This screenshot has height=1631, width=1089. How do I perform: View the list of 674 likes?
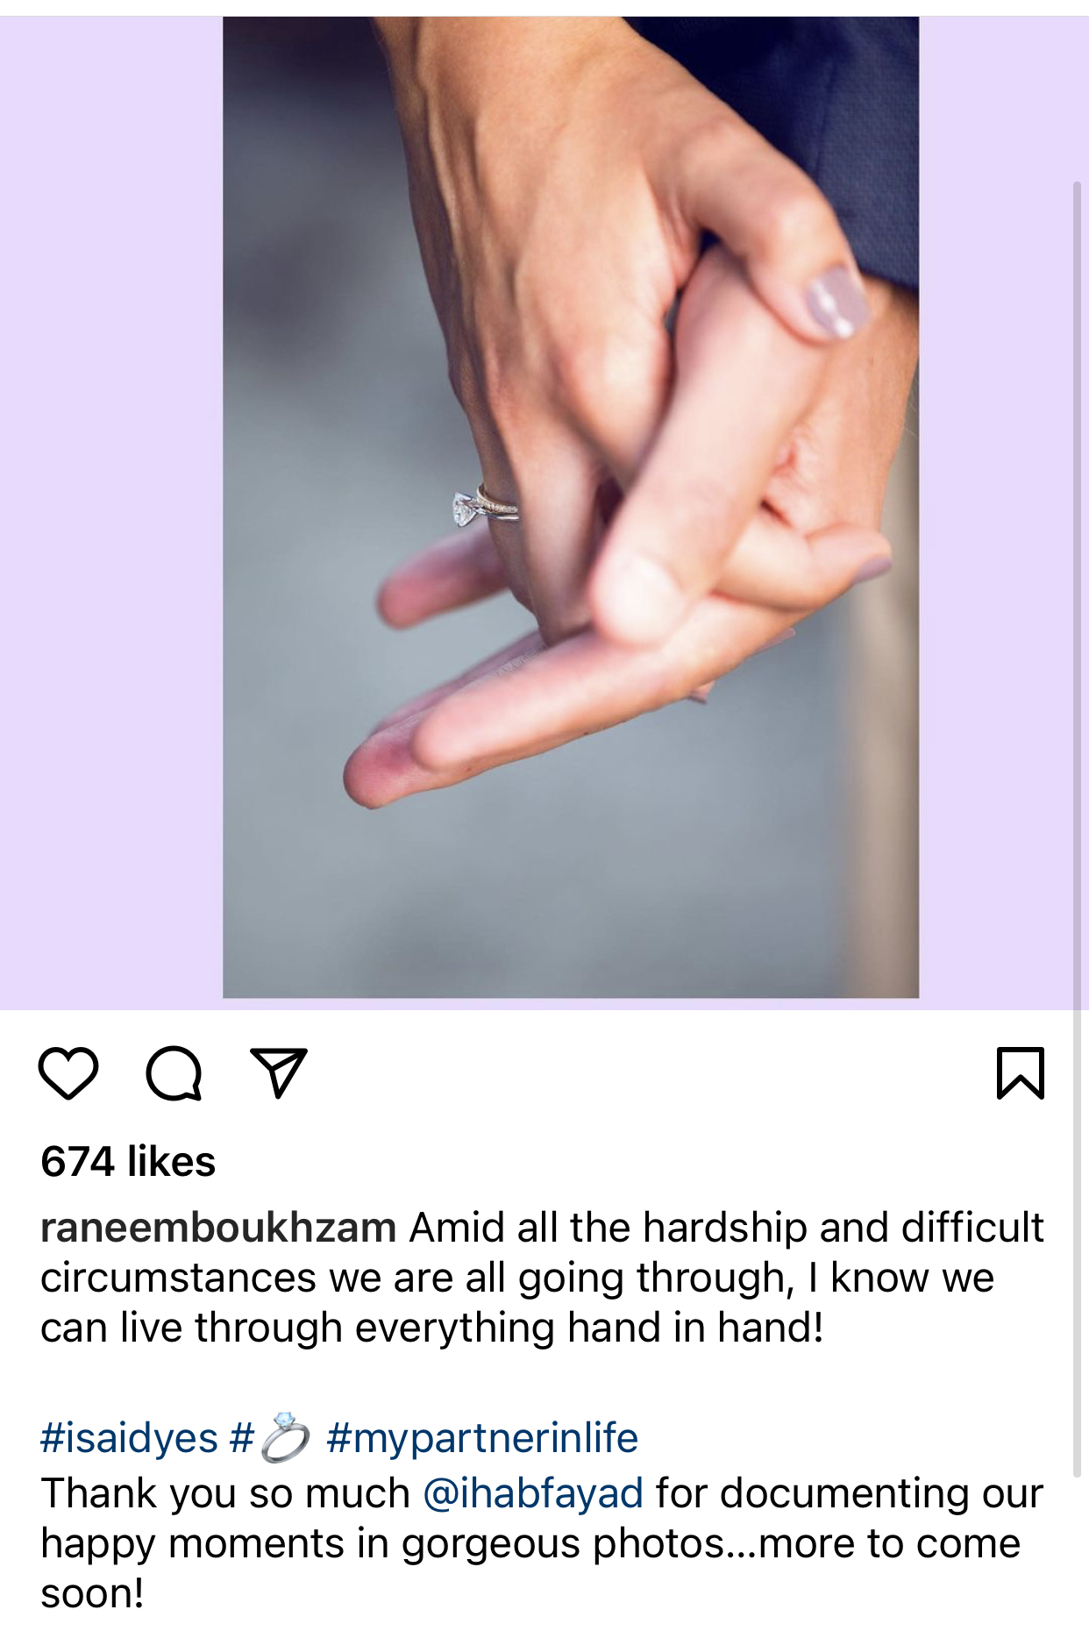point(128,1162)
